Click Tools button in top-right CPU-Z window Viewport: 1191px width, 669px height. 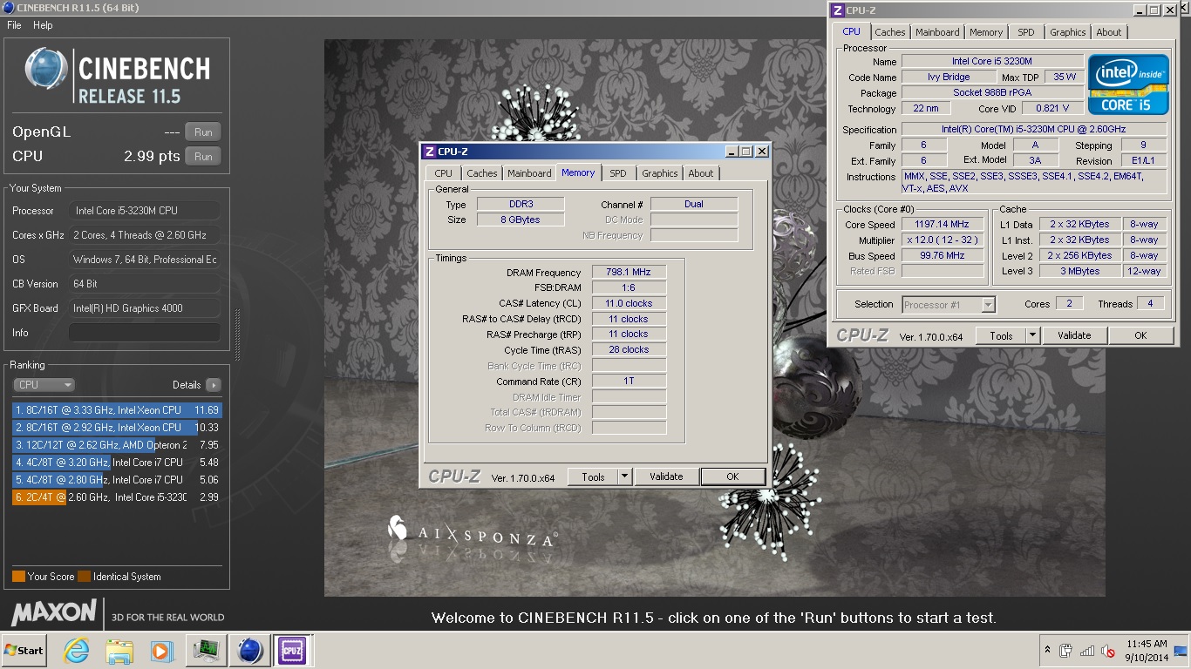pos(1001,335)
